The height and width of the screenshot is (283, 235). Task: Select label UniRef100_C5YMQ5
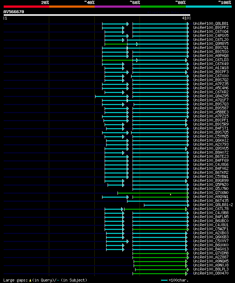click(x=211, y=136)
